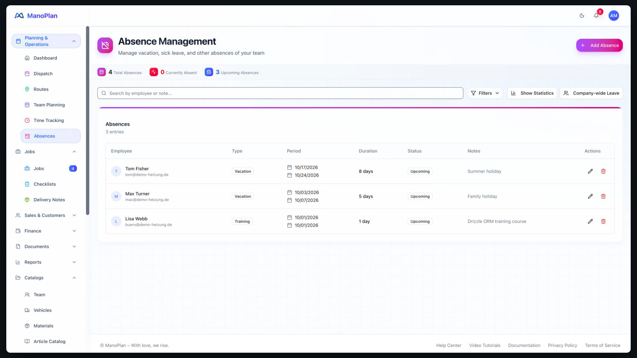Screen dimensions: 637x358
Task: Open Privacy Policy footer link
Action: pos(562,345)
